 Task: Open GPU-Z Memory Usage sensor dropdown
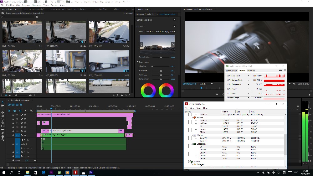249,98
